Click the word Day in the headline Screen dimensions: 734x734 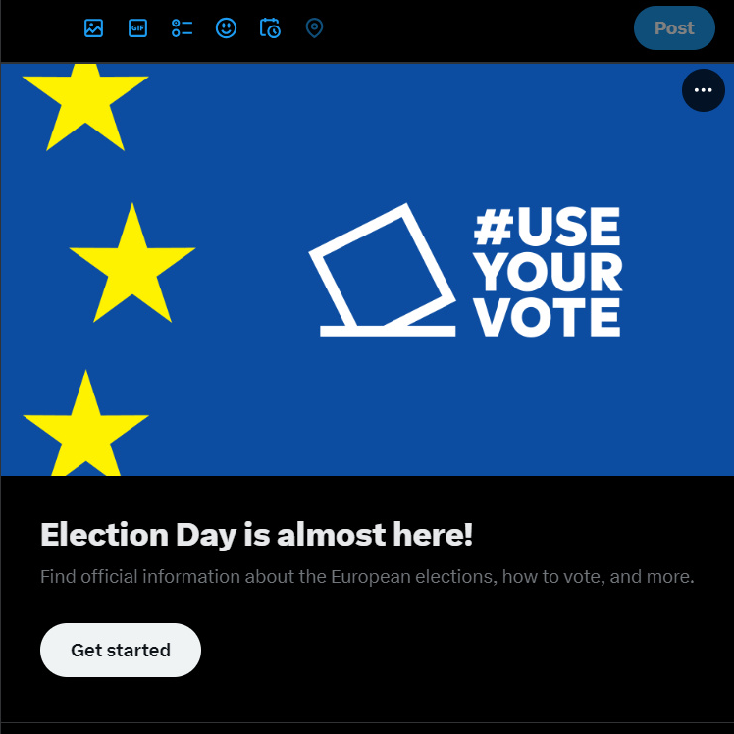click(x=206, y=535)
